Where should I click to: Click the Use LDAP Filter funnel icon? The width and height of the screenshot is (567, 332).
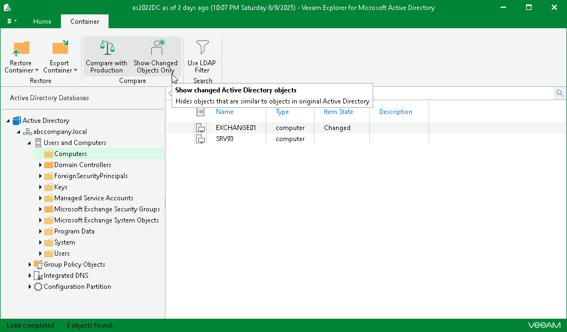pos(203,48)
